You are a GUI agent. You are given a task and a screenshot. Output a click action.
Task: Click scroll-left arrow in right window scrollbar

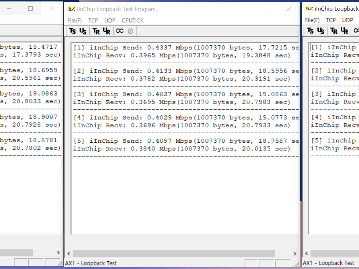[x=307, y=253]
